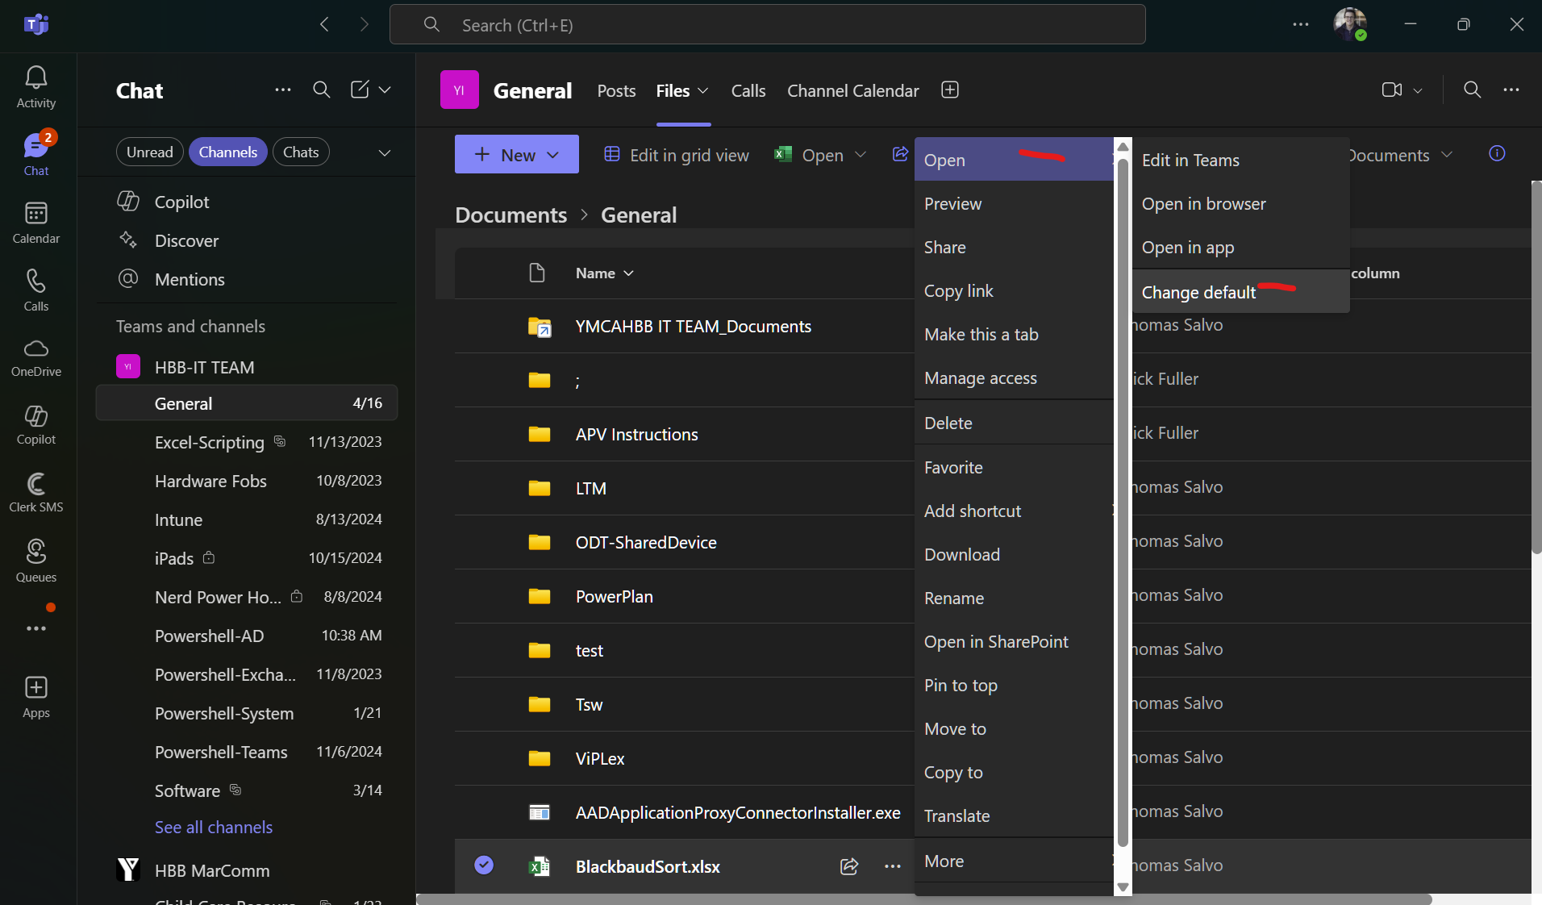Click the context menu scrollbar down arrow
Viewport: 1542px width, 905px height.
click(x=1123, y=886)
